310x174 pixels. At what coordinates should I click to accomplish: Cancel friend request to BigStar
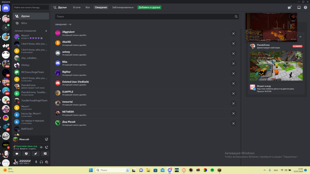[233, 73]
